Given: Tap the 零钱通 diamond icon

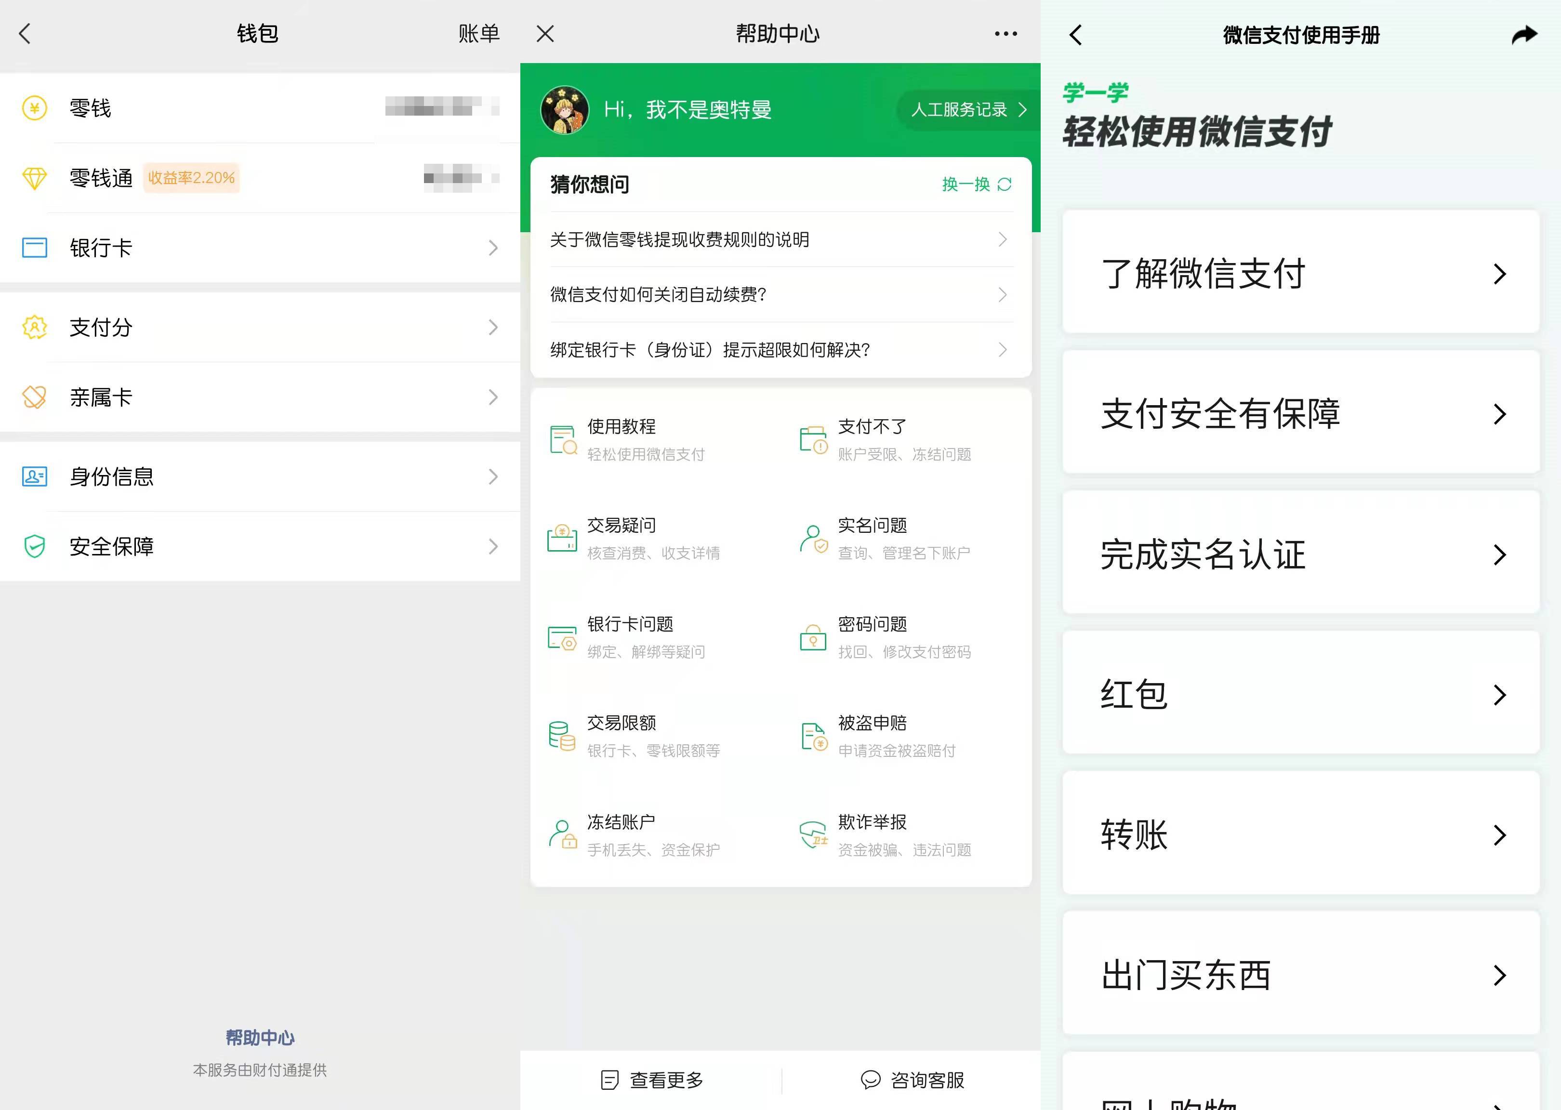Looking at the screenshot, I should point(34,178).
